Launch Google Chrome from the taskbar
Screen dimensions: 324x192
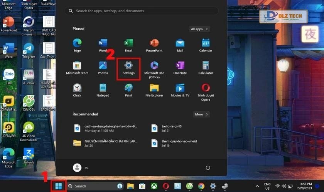201,186
